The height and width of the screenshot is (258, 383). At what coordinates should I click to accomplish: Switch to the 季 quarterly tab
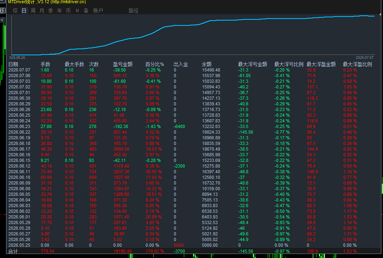[50, 10]
